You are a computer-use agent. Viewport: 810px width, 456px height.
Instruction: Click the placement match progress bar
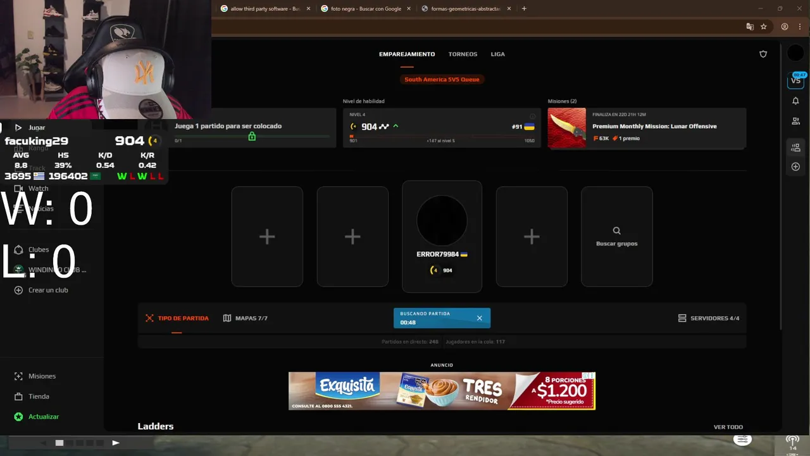click(x=252, y=136)
